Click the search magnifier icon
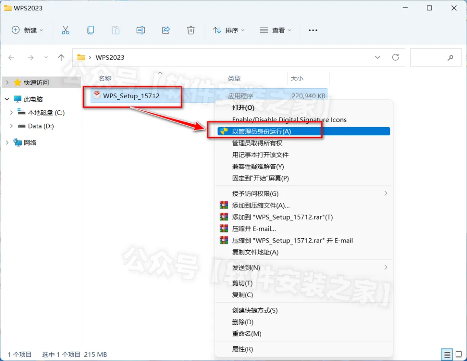Image resolution: width=467 pixels, height=361 pixels. (x=450, y=58)
